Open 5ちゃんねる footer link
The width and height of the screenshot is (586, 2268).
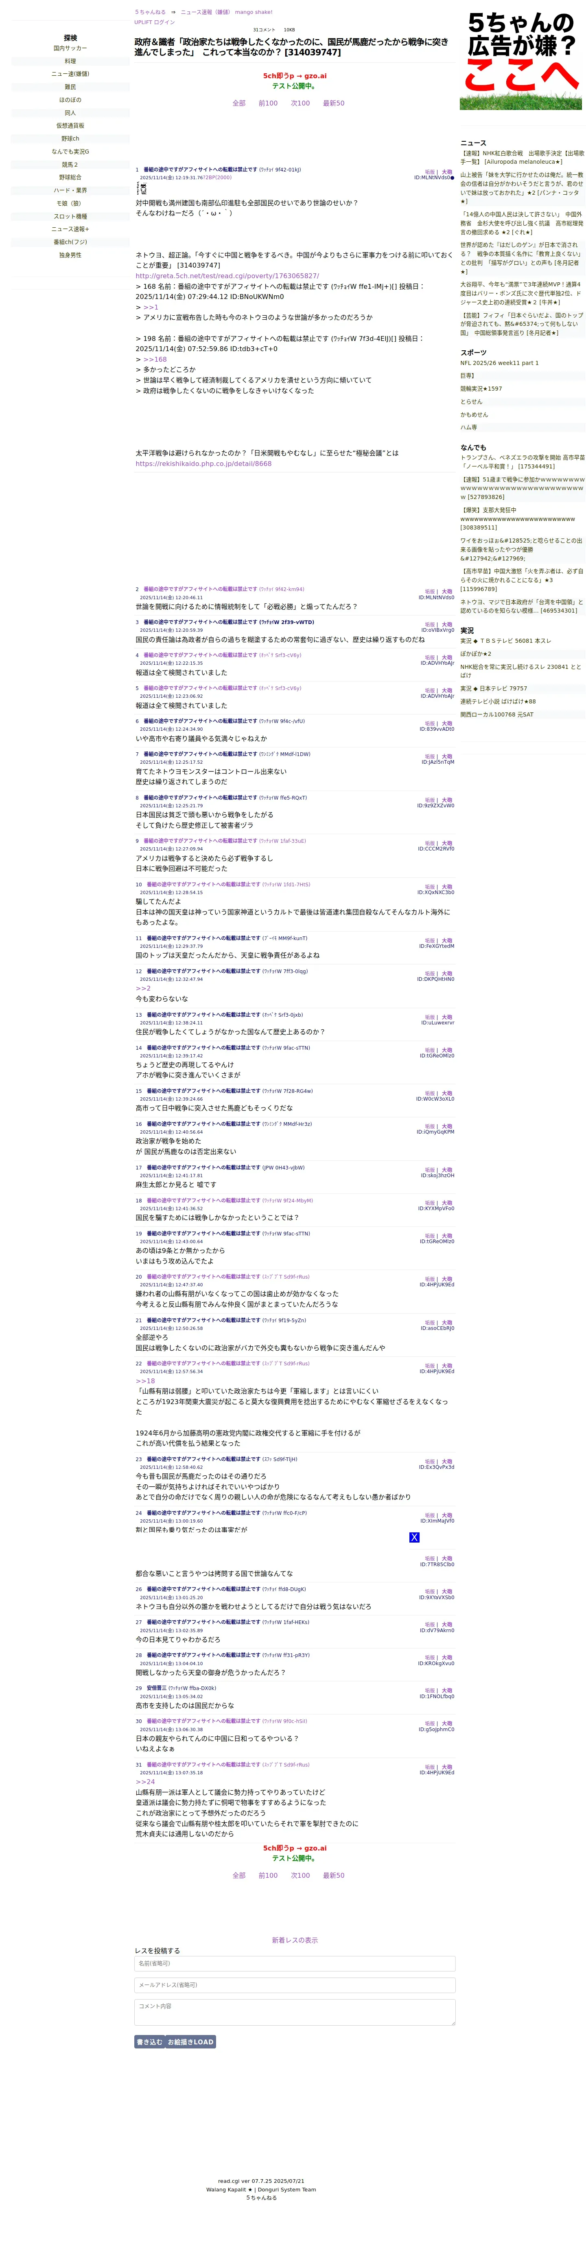click(261, 2198)
